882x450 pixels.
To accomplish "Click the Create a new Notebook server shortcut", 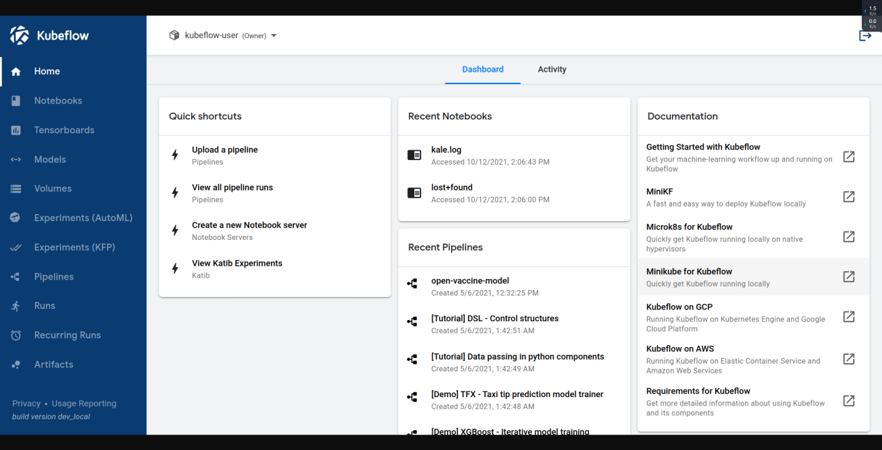I will 249,225.
